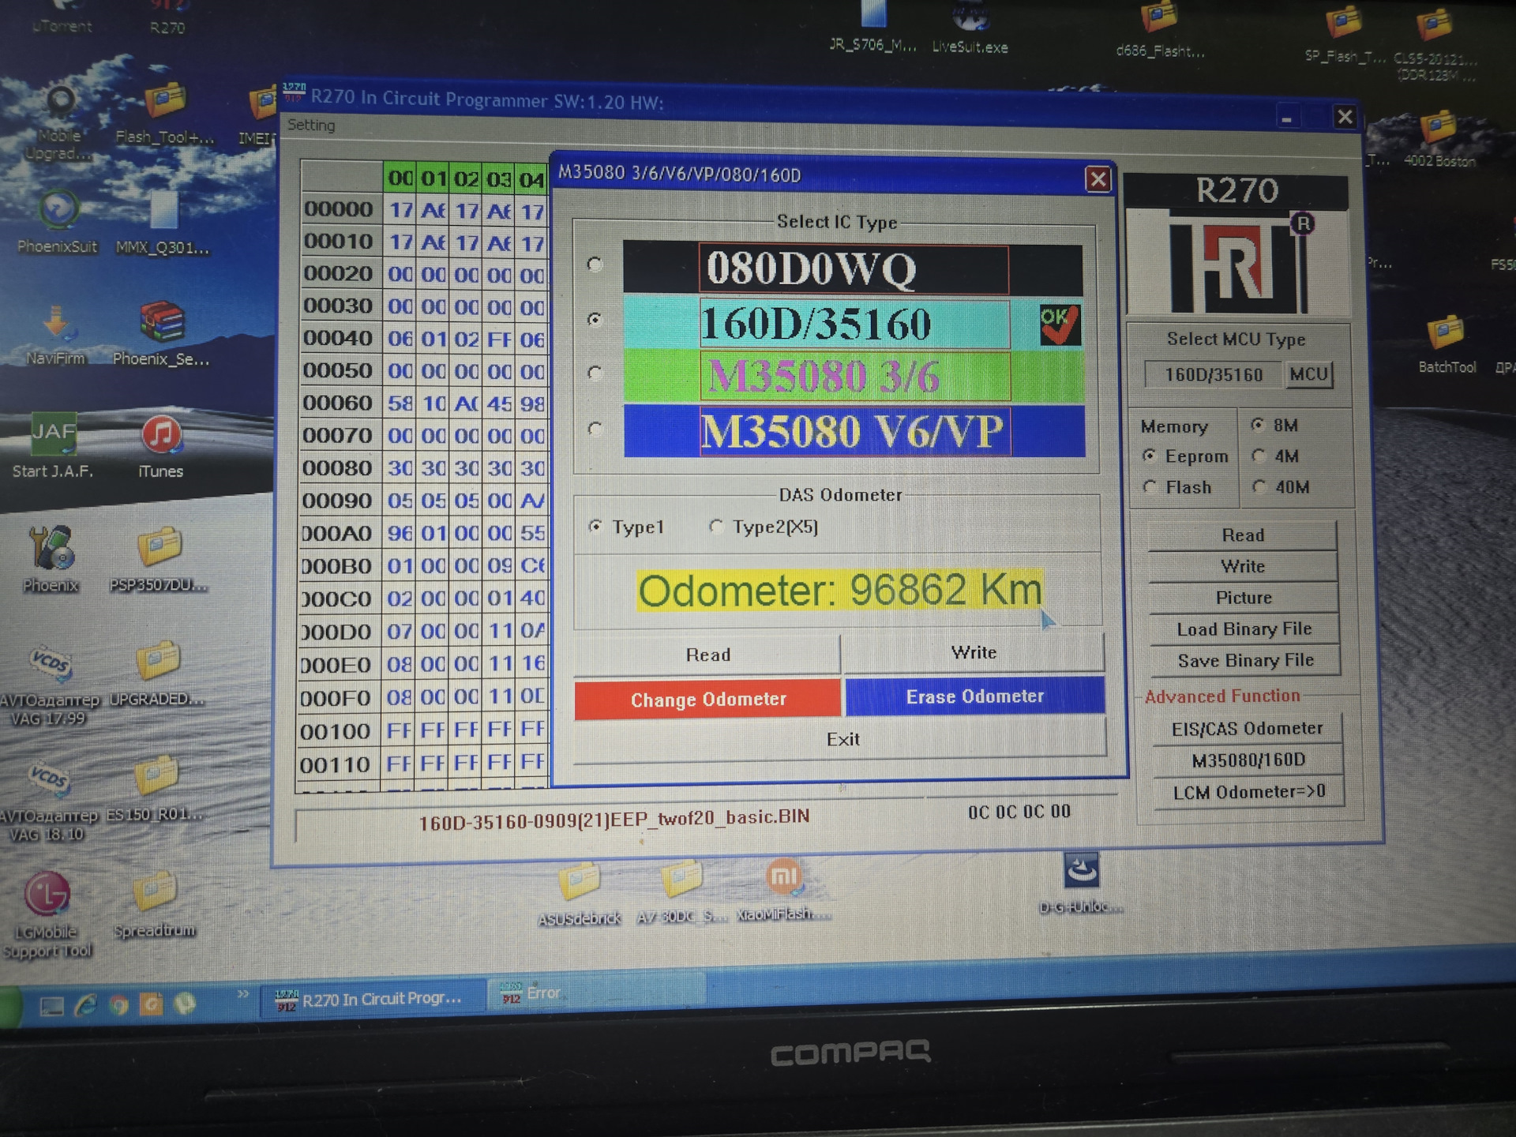This screenshot has width=1516, height=1137.
Task: Open the Setting menu
Action: 311,125
